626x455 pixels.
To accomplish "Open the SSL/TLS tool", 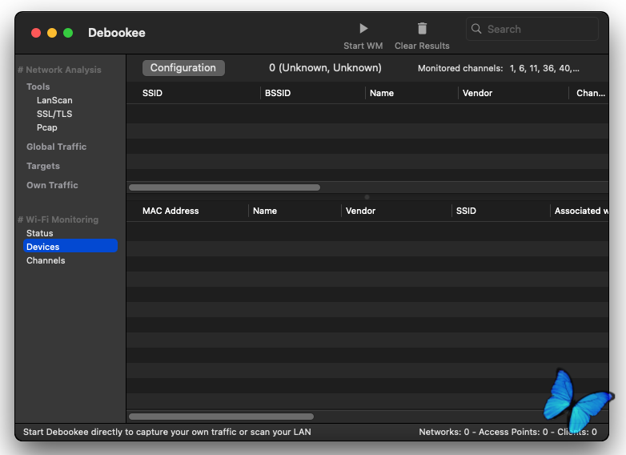I will tap(54, 114).
